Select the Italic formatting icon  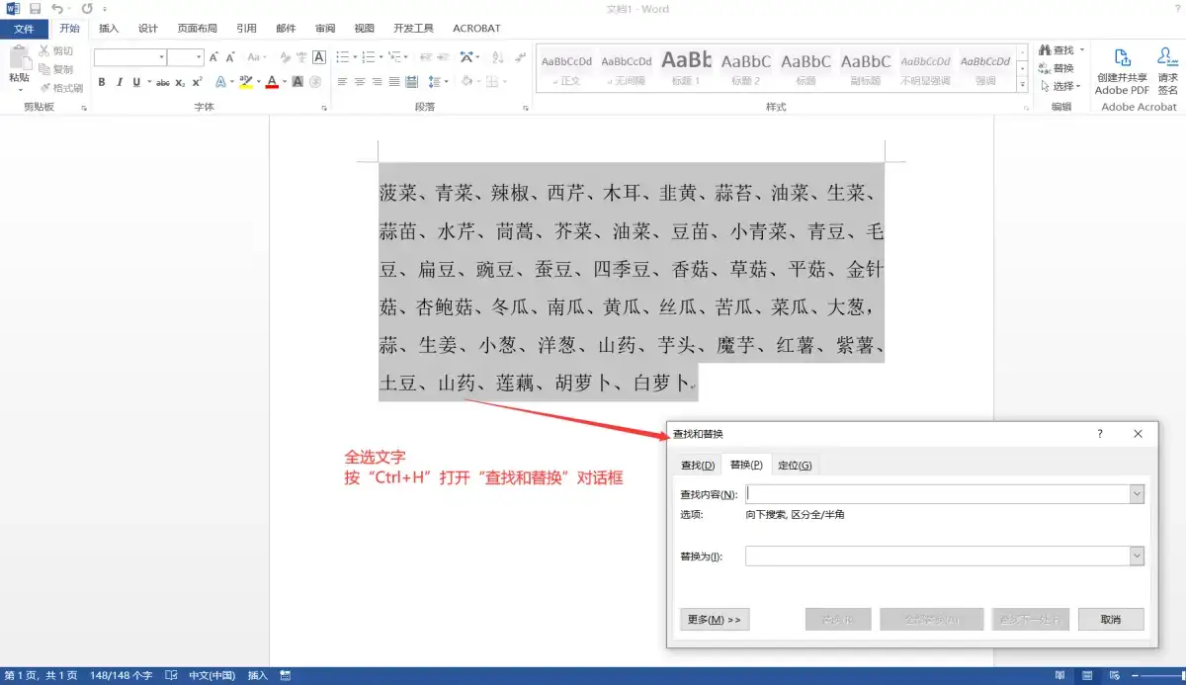click(x=121, y=82)
